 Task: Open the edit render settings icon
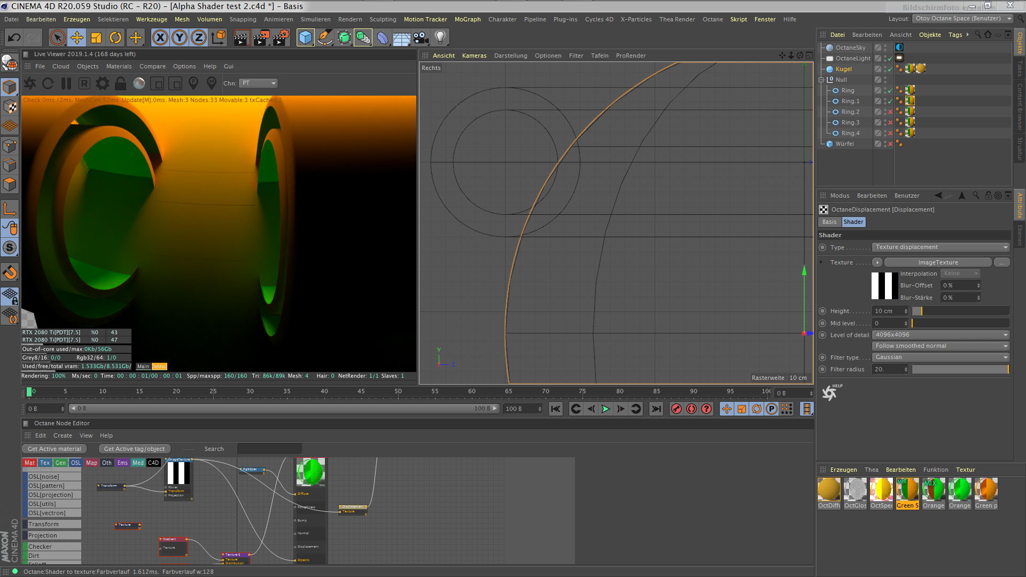coord(281,38)
